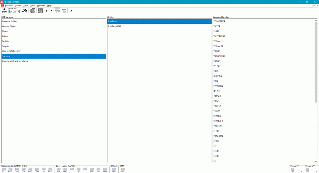Viewport: 319px width, 173px height.
Task: Click the PC-3000 app icon in menu bar
Action: [2, 5]
